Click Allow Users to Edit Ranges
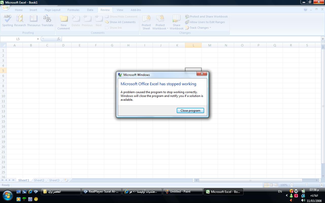Viewport: 325px width, 203px height. 205,22
